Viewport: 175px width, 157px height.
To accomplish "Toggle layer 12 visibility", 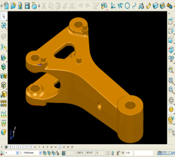I will [60, 147].
